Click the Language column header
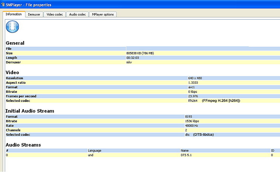Viewport: 280px width, 172px height. click(x=95, y=150)
